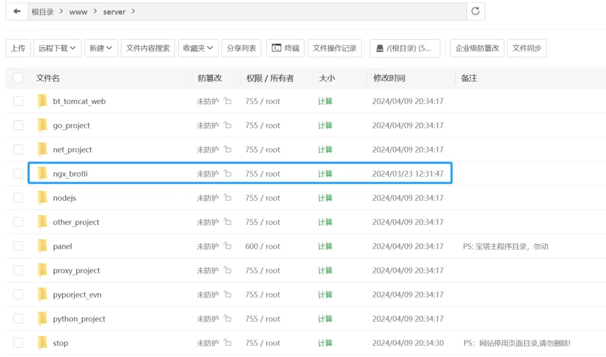The width and height of the screenshot is (606, 357).
Task: Click the refresh icon beside path bar
Action: (476, 11)
